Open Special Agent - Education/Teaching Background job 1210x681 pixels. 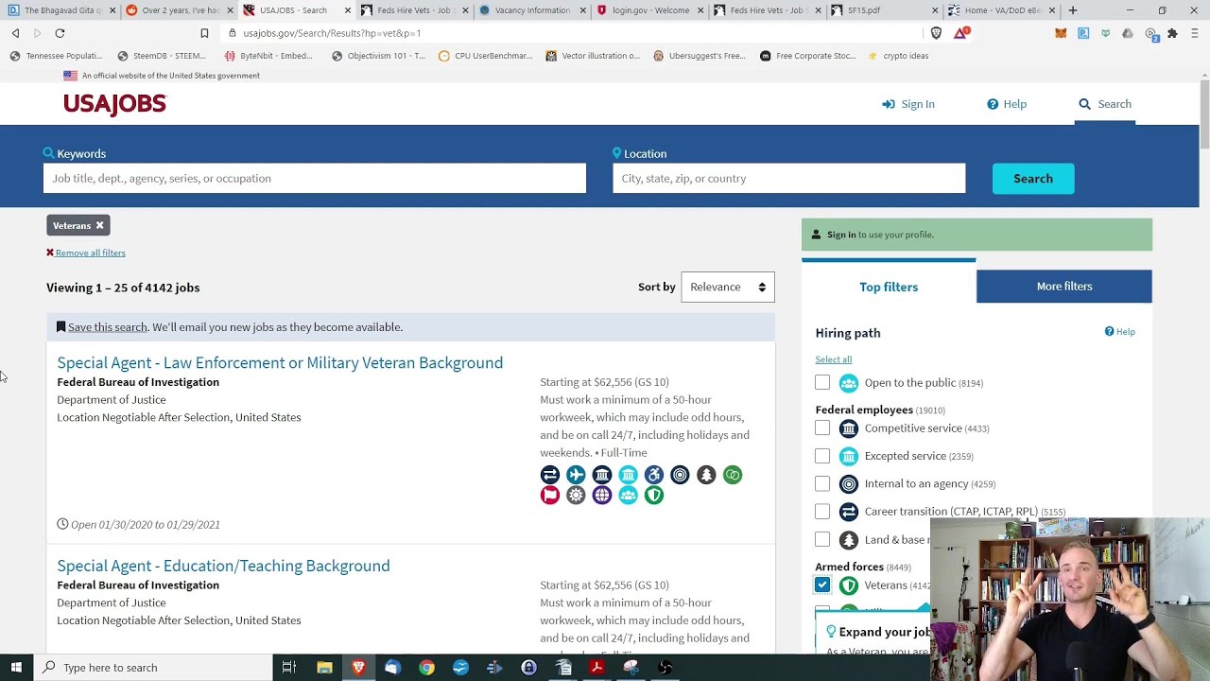click(x=223, y=566)
